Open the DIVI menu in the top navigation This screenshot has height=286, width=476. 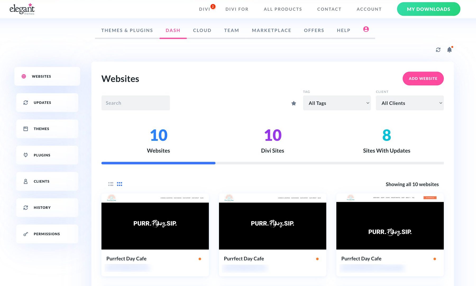pos(205,9)
